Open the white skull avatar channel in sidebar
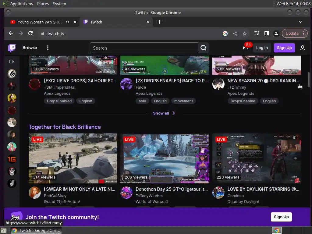Image resolution: width=312 pixels, height=234 pixels. tap(12, 171)
